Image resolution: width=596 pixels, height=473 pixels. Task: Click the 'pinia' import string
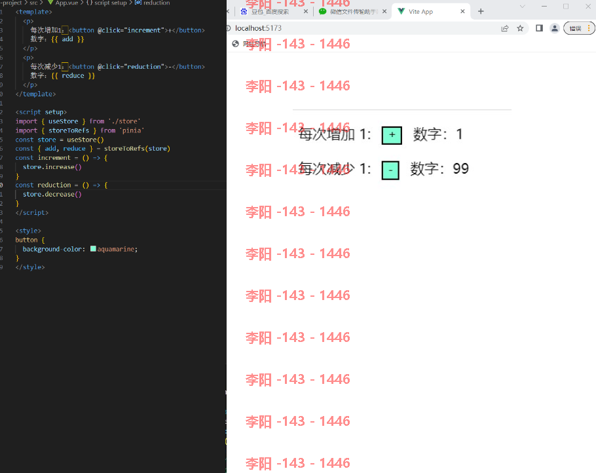132,130
